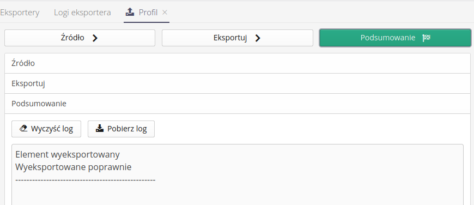Switch to the Eksportery tab
474x205 pixels.
pyautogui.click(x=20, y=13)
